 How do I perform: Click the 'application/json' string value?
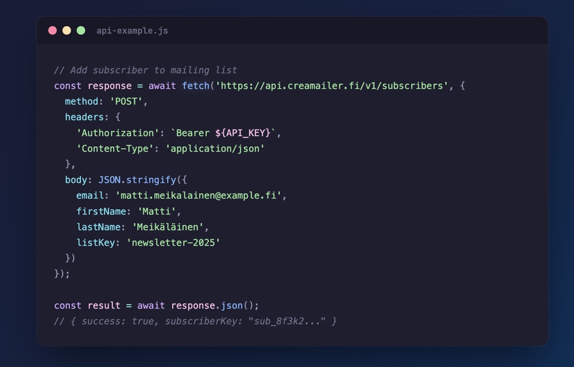point(215,149)
